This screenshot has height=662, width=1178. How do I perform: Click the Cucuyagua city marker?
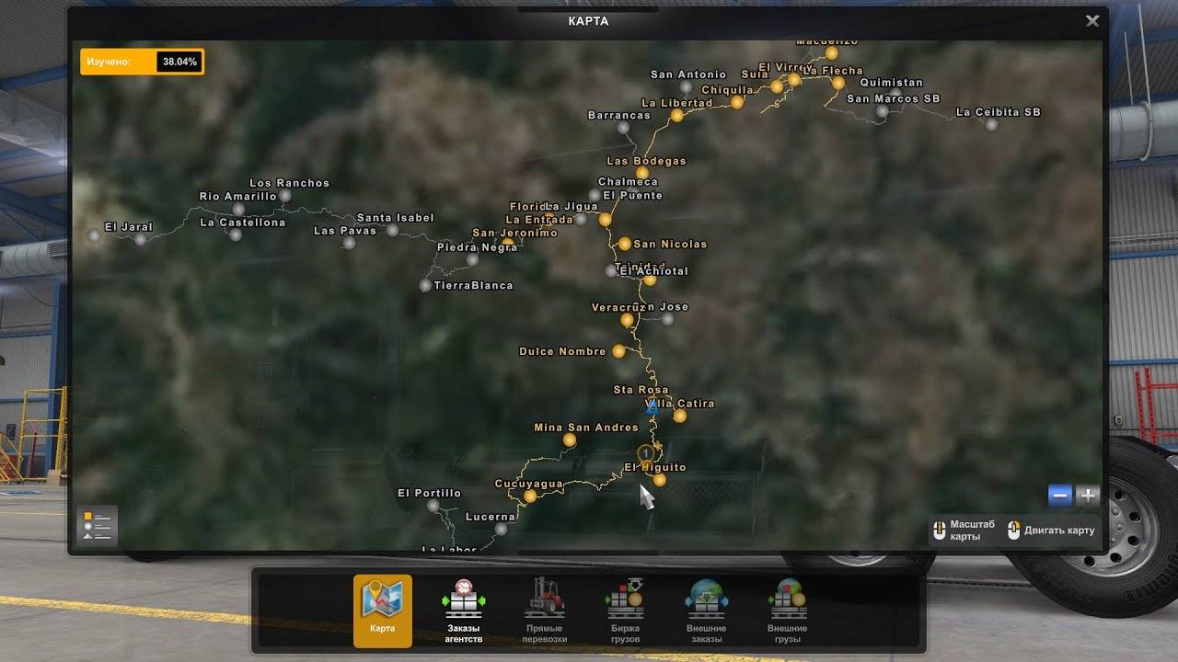tap(530, 496)
